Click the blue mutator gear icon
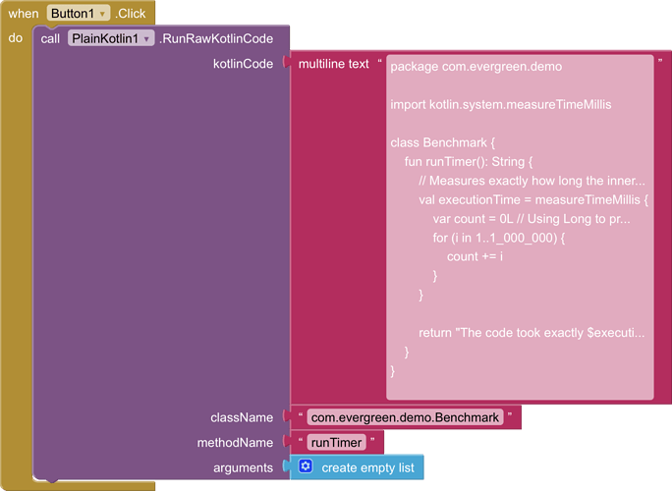This screenshot has width=672, height=491. pos(306,466)
